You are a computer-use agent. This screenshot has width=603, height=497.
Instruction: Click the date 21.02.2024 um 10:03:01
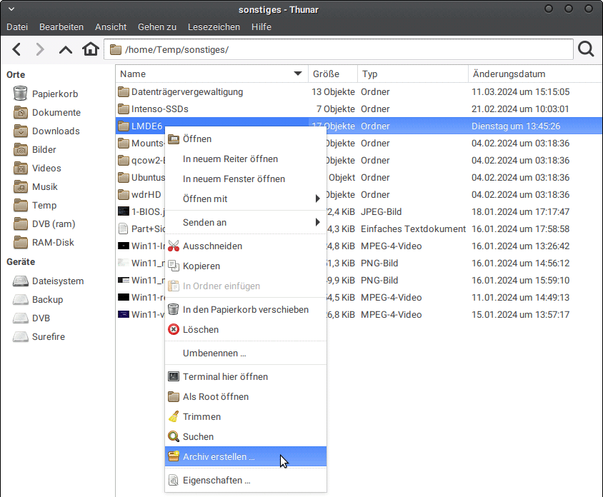click(x=521, y=109)
